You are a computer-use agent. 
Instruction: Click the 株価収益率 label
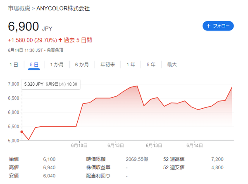pos(98,168)
